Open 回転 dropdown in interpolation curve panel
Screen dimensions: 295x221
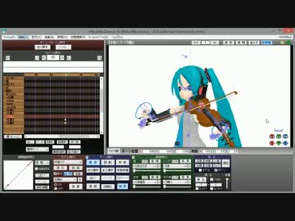point(42,163)
